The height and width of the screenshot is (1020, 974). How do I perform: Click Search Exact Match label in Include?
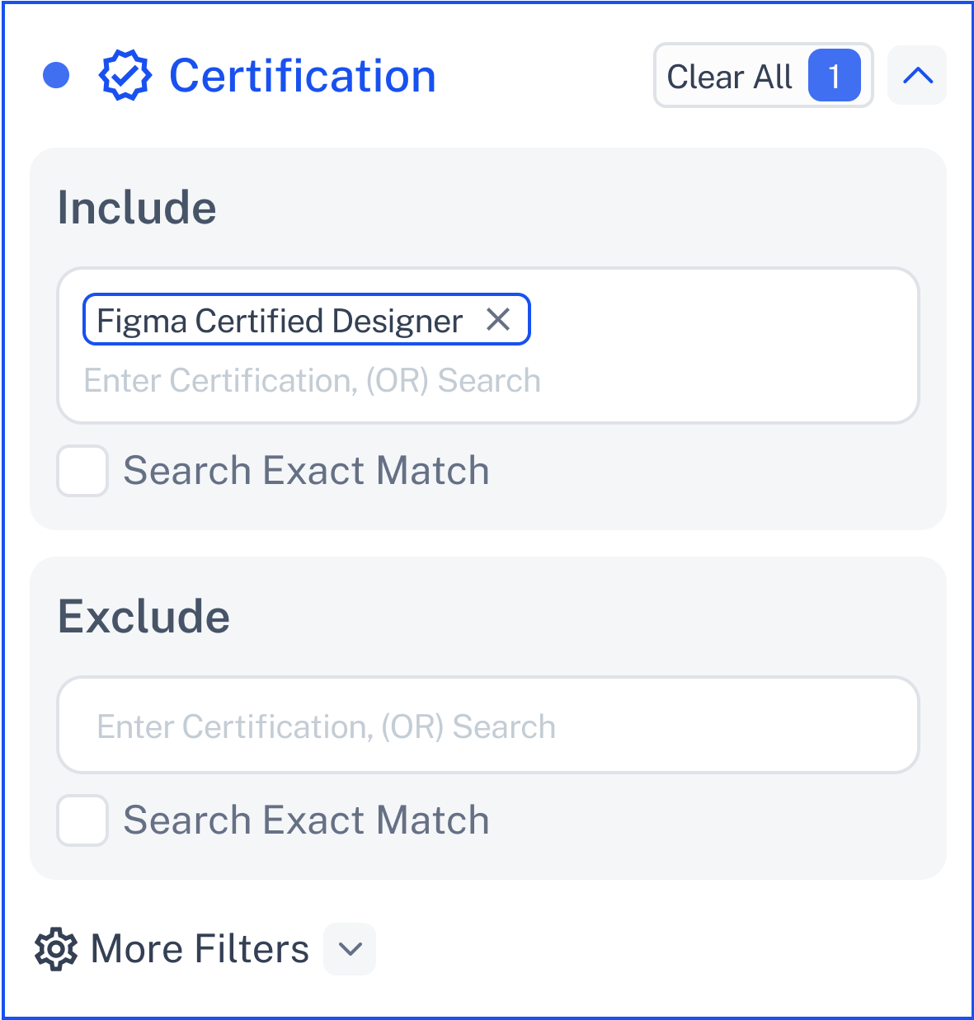307,471
